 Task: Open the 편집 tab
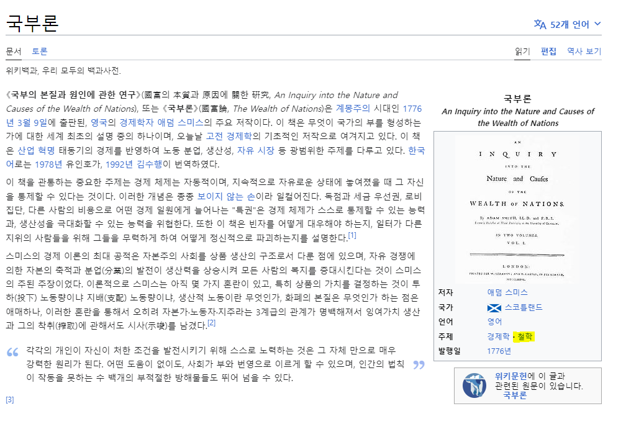[548, 51]
